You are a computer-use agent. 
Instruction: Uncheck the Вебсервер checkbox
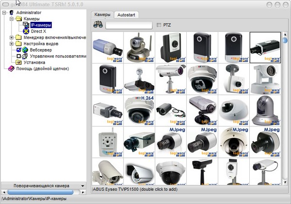18,50
